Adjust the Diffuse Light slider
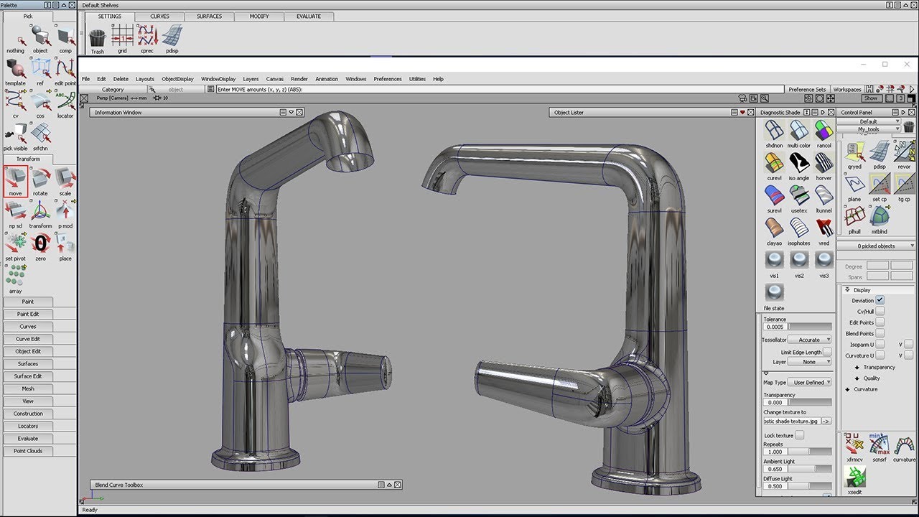919x517 pixels. click(810, 486)
